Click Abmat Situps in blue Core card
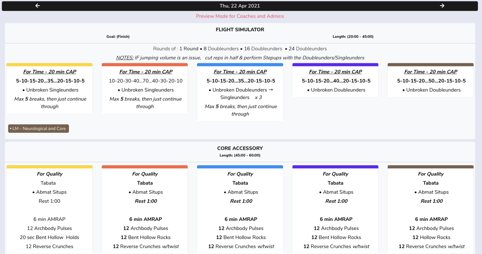The height and width of the screenshot is (254, 482). click(241, 192)
